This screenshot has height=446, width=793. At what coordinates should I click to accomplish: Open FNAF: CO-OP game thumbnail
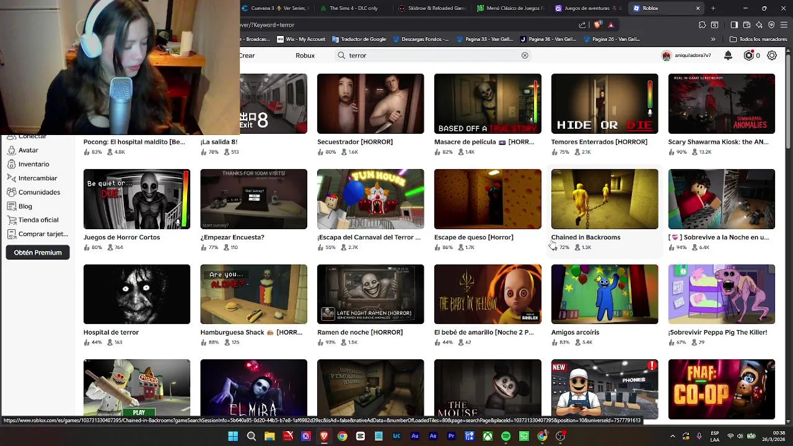click(x=722, y=389)
